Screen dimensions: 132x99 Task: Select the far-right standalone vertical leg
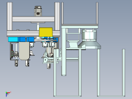pos(124,73)
